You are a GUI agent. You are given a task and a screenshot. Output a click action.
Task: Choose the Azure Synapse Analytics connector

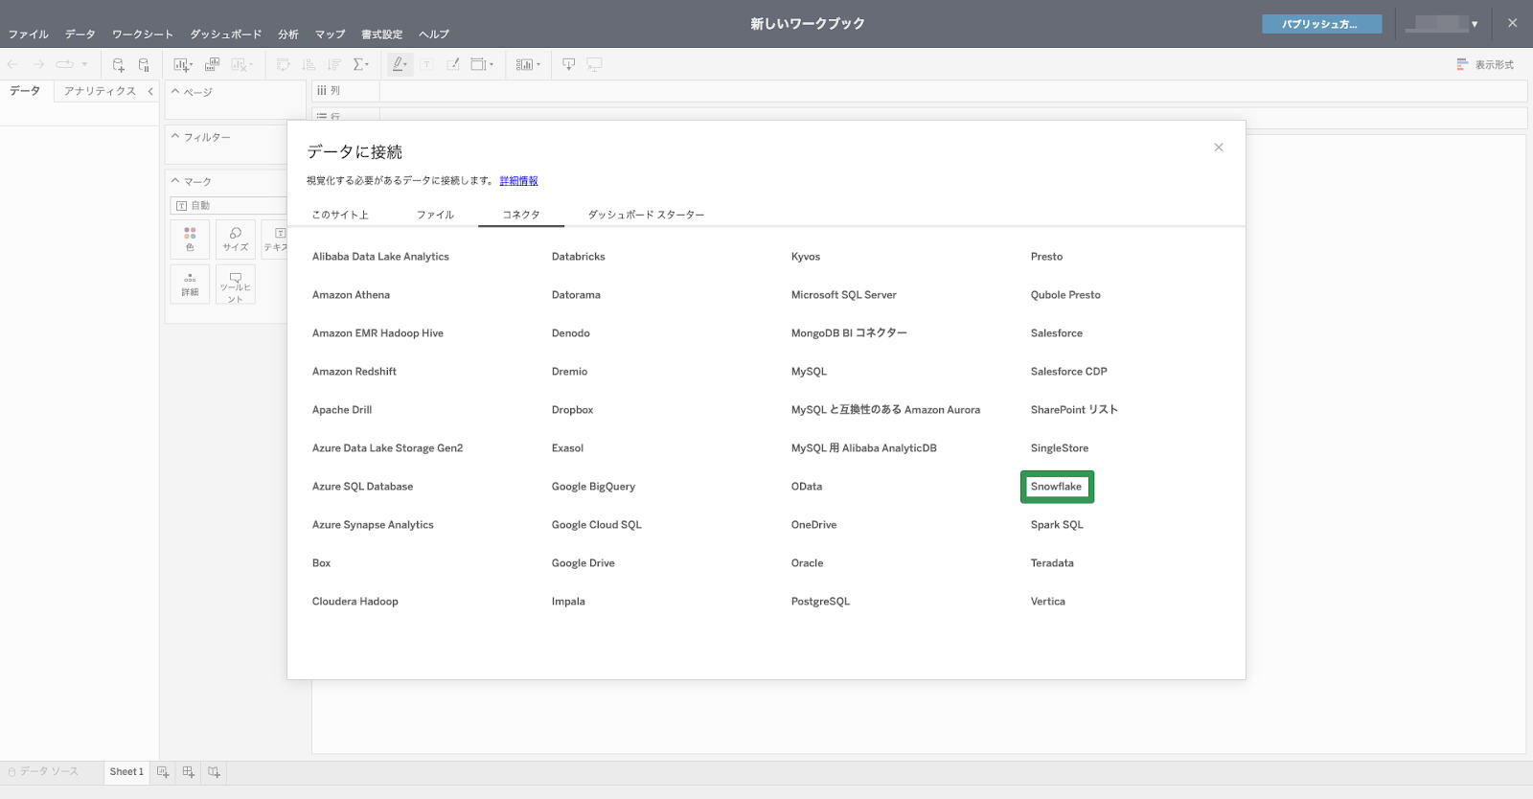pos(374,525)
